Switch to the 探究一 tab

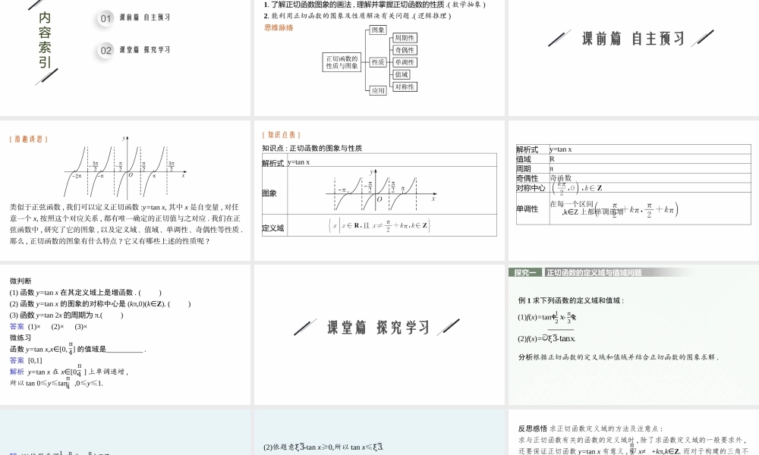[527, 271]
